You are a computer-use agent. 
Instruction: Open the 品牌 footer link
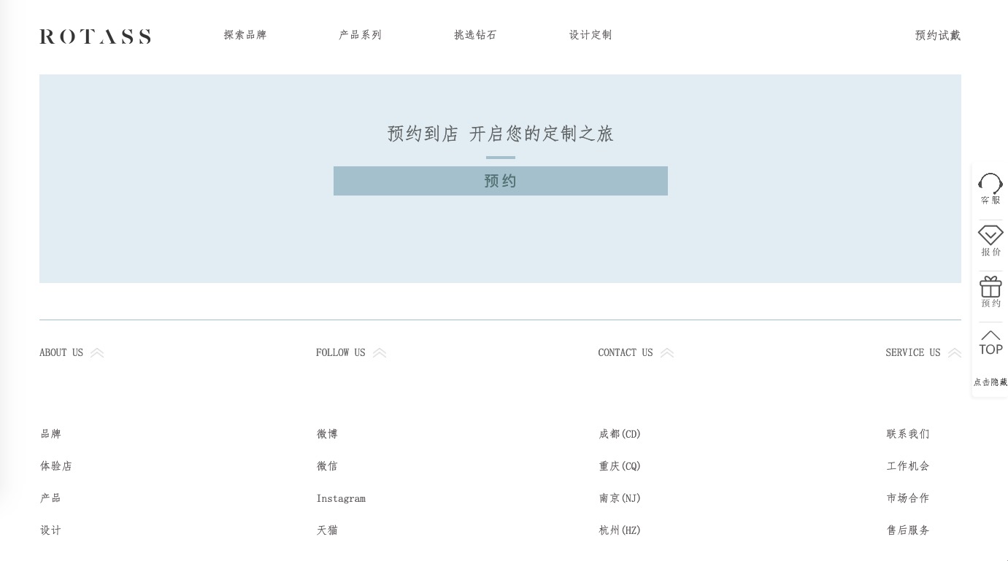click(x=51, y=434)
